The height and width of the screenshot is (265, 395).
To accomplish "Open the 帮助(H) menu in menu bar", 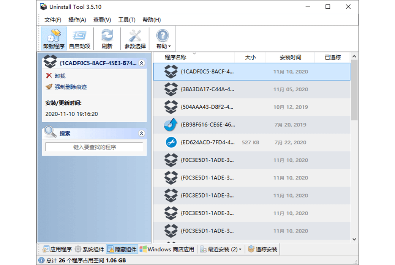I will click(x=152, y=20).
